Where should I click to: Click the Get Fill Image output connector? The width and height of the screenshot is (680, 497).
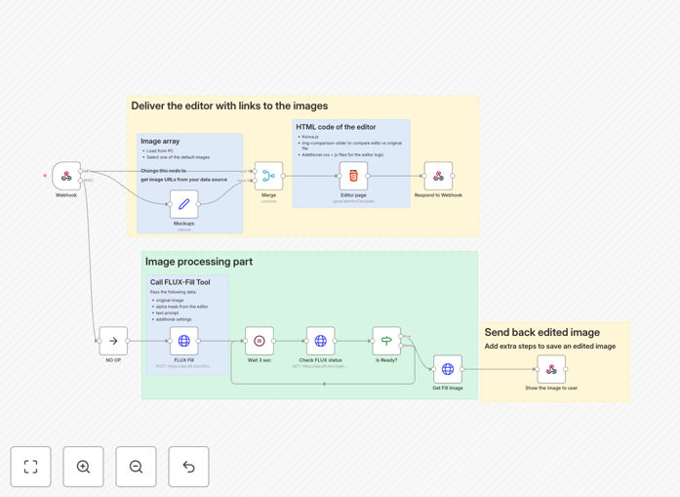[x=461, y=369]
